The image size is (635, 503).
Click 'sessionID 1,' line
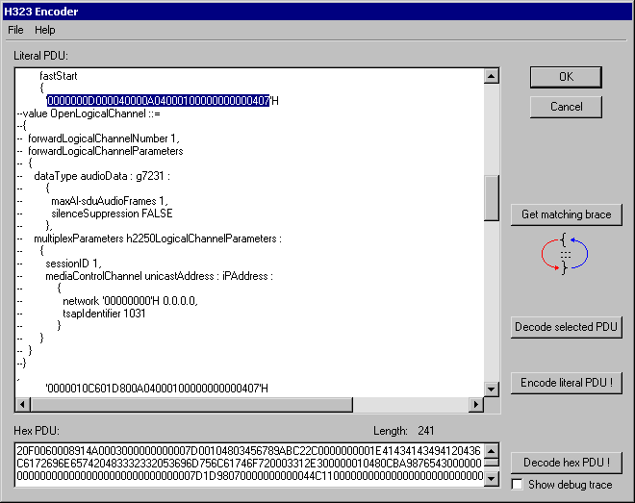point(73,264)
